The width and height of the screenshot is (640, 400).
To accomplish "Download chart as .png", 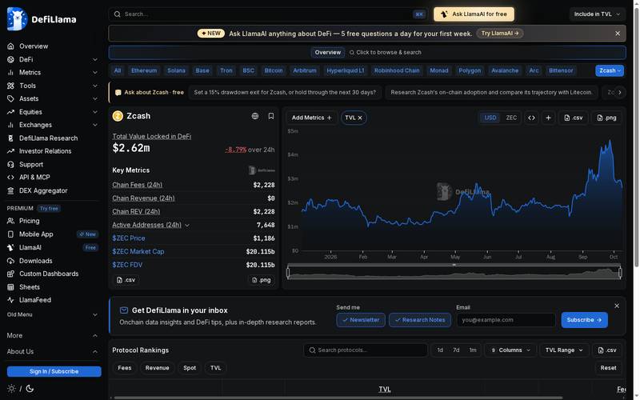I will coord(606,118).
